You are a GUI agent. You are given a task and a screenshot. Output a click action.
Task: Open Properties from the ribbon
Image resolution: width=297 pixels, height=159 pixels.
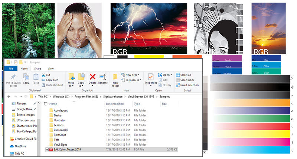point(151,77)
